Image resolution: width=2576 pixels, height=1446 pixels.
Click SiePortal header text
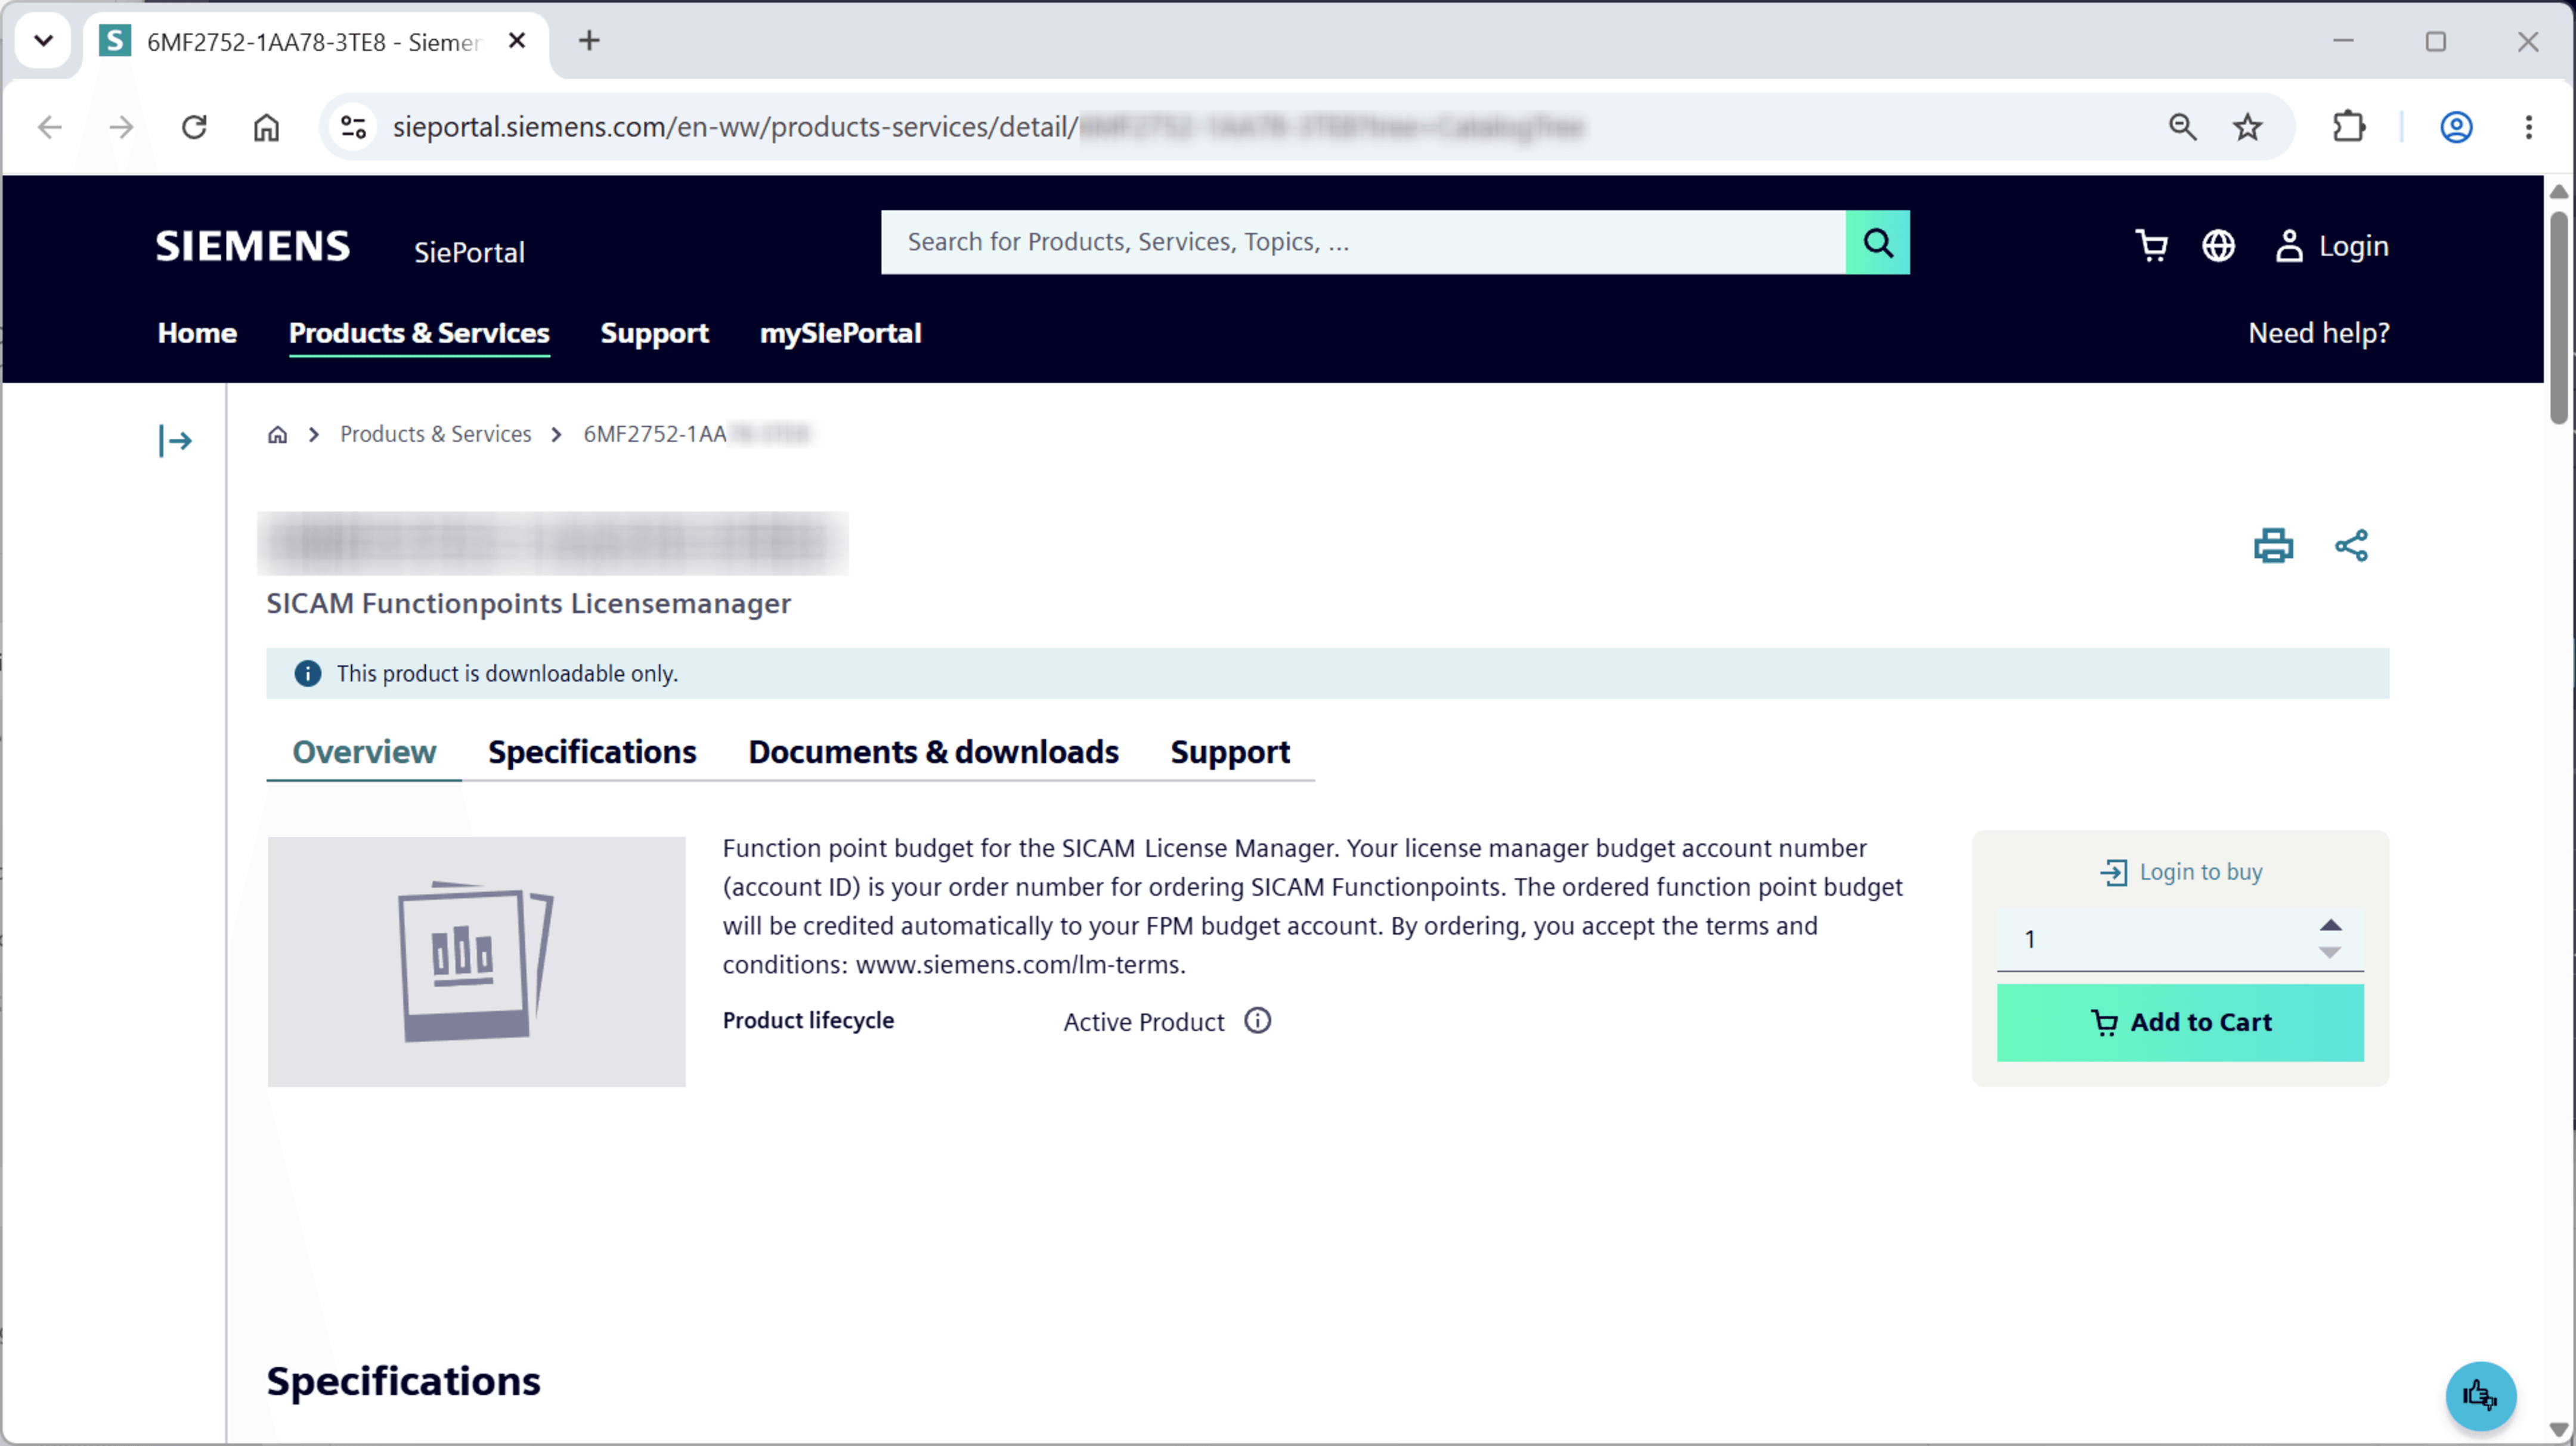pyautogui.click(x=469, y=252)
